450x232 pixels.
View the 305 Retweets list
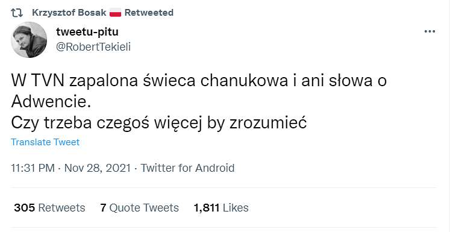click(49, 207)
